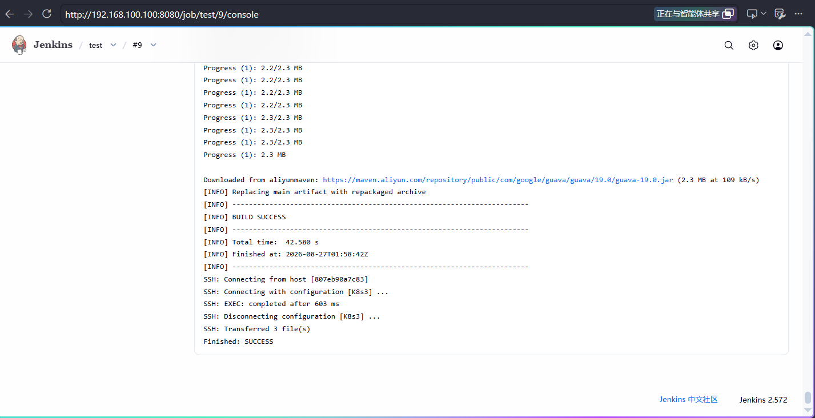
Task: Open the search magnifier icon in Jenkins header
Action: (x=729, y=45)
